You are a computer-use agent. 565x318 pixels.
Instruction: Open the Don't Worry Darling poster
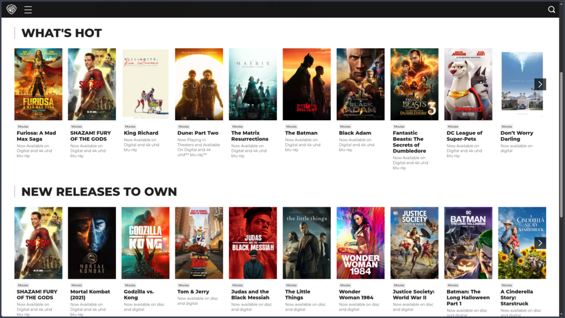(522, 84)
